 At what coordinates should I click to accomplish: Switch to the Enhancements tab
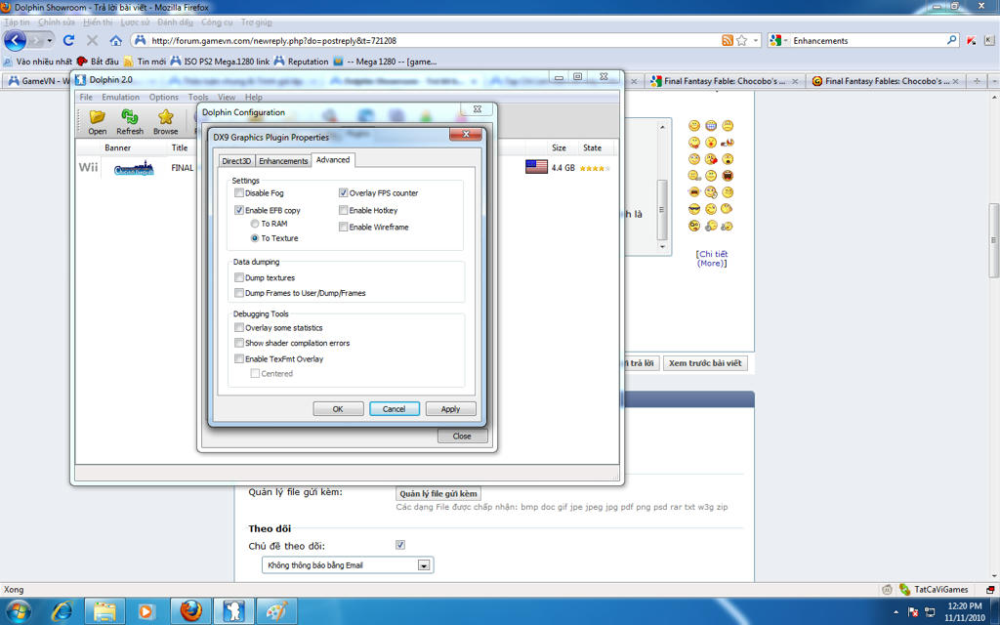[283, 161]
